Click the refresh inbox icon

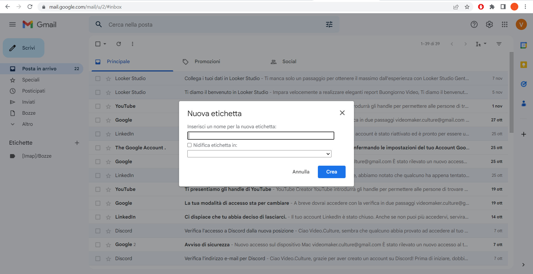tap(119, 44)
